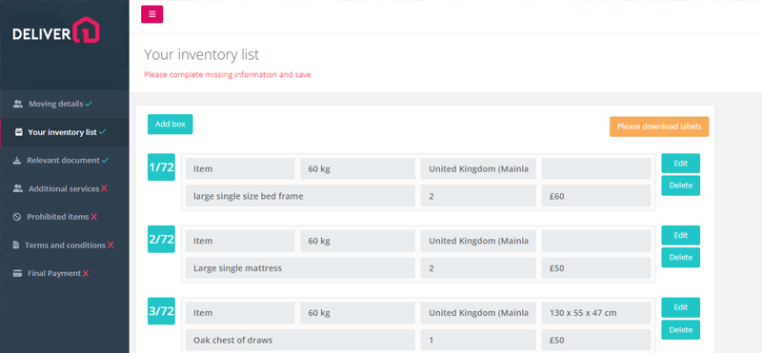The image size is (762, 353).
Task: Click the prohibited circle icon in sidebar
Action: click(17, 217)
